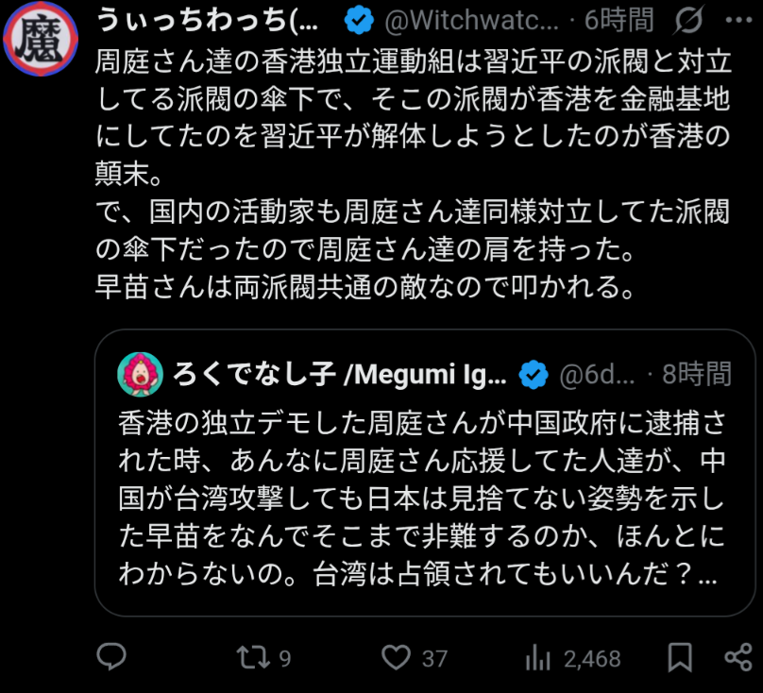Click the quoted author's verified badge

(x=534, y=375)
